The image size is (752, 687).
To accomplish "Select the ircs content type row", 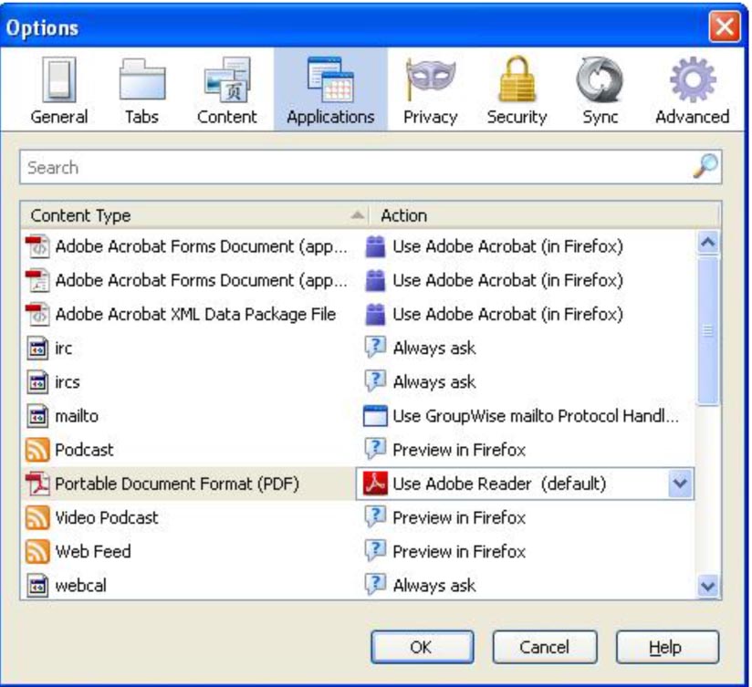I will [358, 382].
